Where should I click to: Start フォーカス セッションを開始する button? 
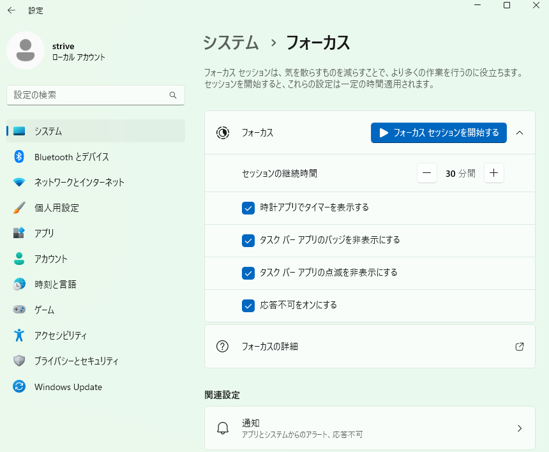tap(439, 133)
